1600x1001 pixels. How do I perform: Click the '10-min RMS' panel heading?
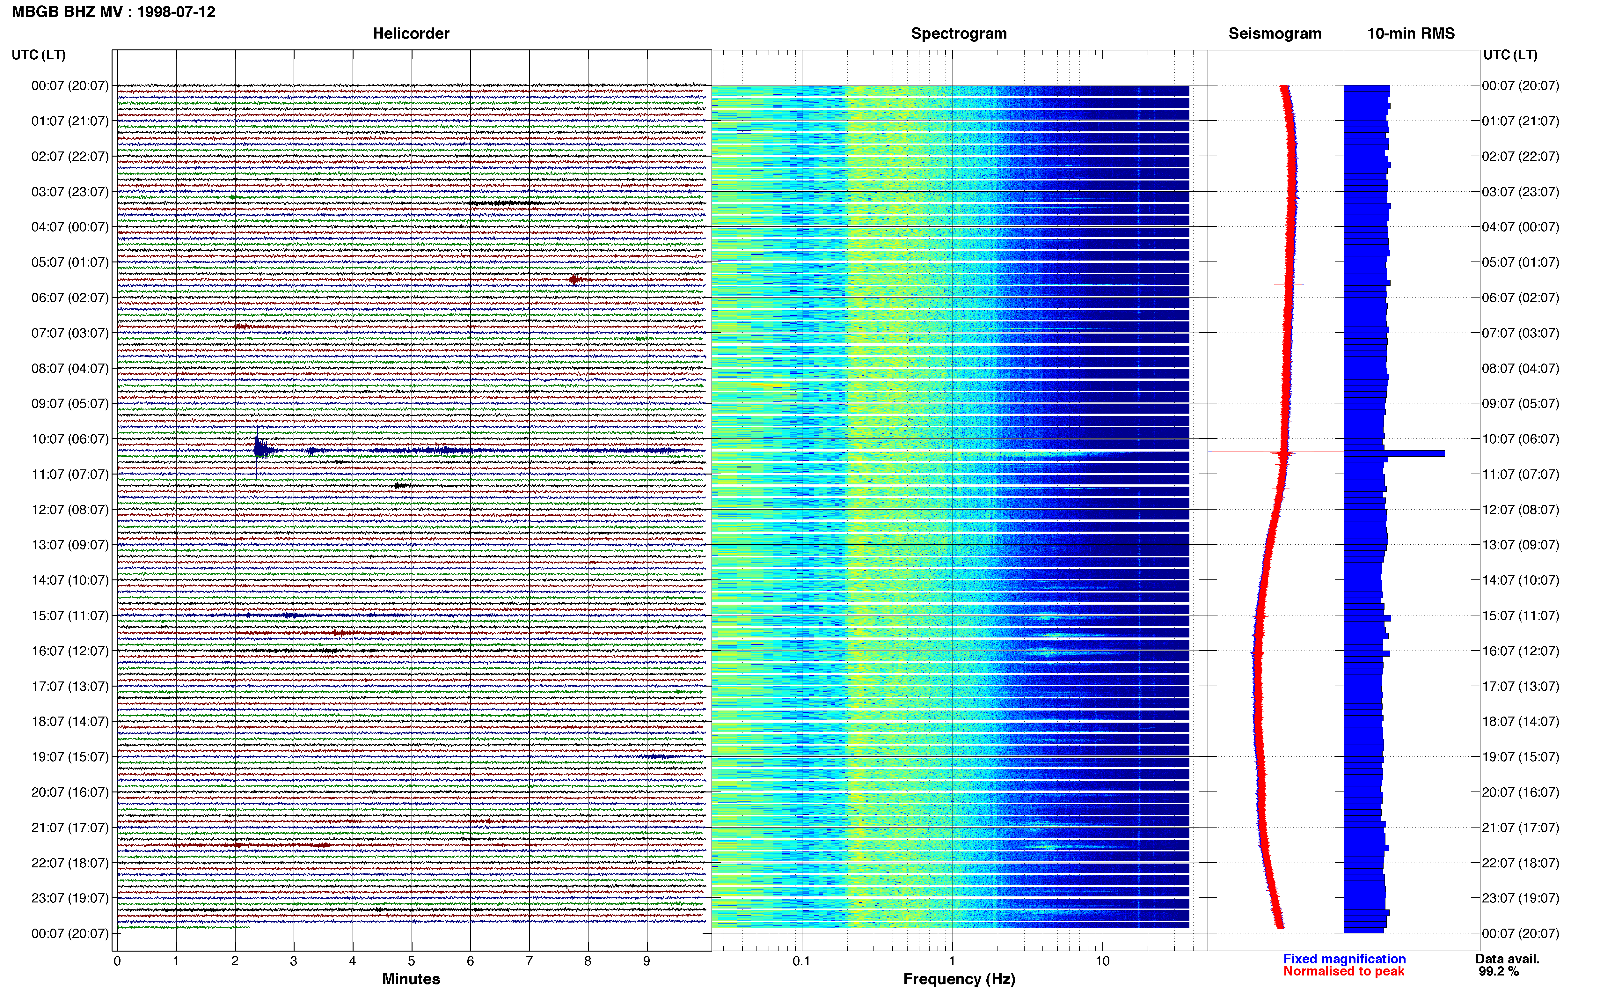point(1411,34)
